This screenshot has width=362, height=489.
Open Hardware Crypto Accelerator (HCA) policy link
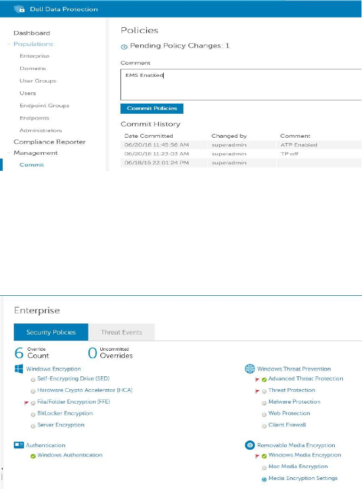tap(85, 390)
